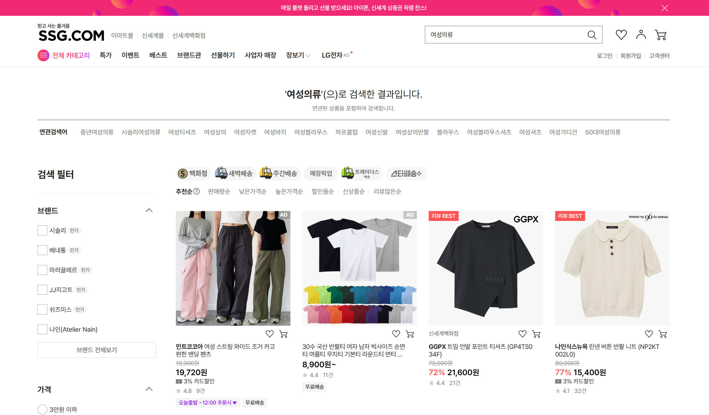
Task: Click the 브랜드 전체보기 button
Action: tap(97, 350)
